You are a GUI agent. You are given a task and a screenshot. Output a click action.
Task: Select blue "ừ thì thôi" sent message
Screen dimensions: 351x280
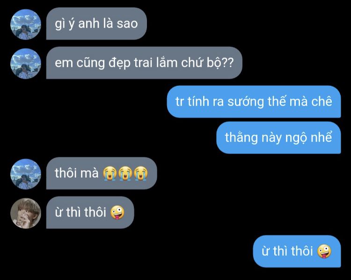[x=297, y=252]
